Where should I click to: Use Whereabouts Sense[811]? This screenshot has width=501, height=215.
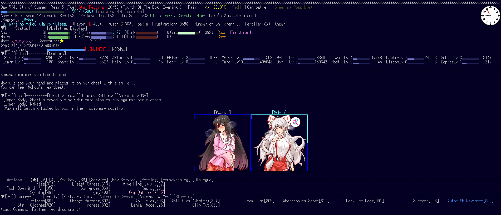(x=306, y=201)
